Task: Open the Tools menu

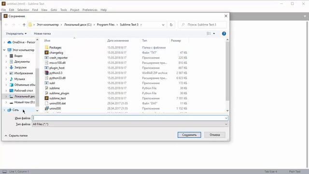Action: tap(64, 10)
